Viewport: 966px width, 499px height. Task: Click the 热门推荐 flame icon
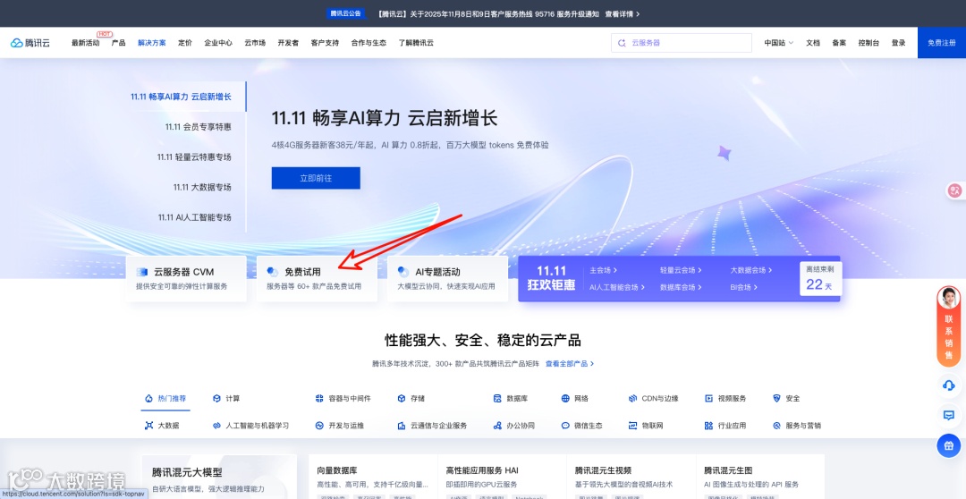click(148, 399)
